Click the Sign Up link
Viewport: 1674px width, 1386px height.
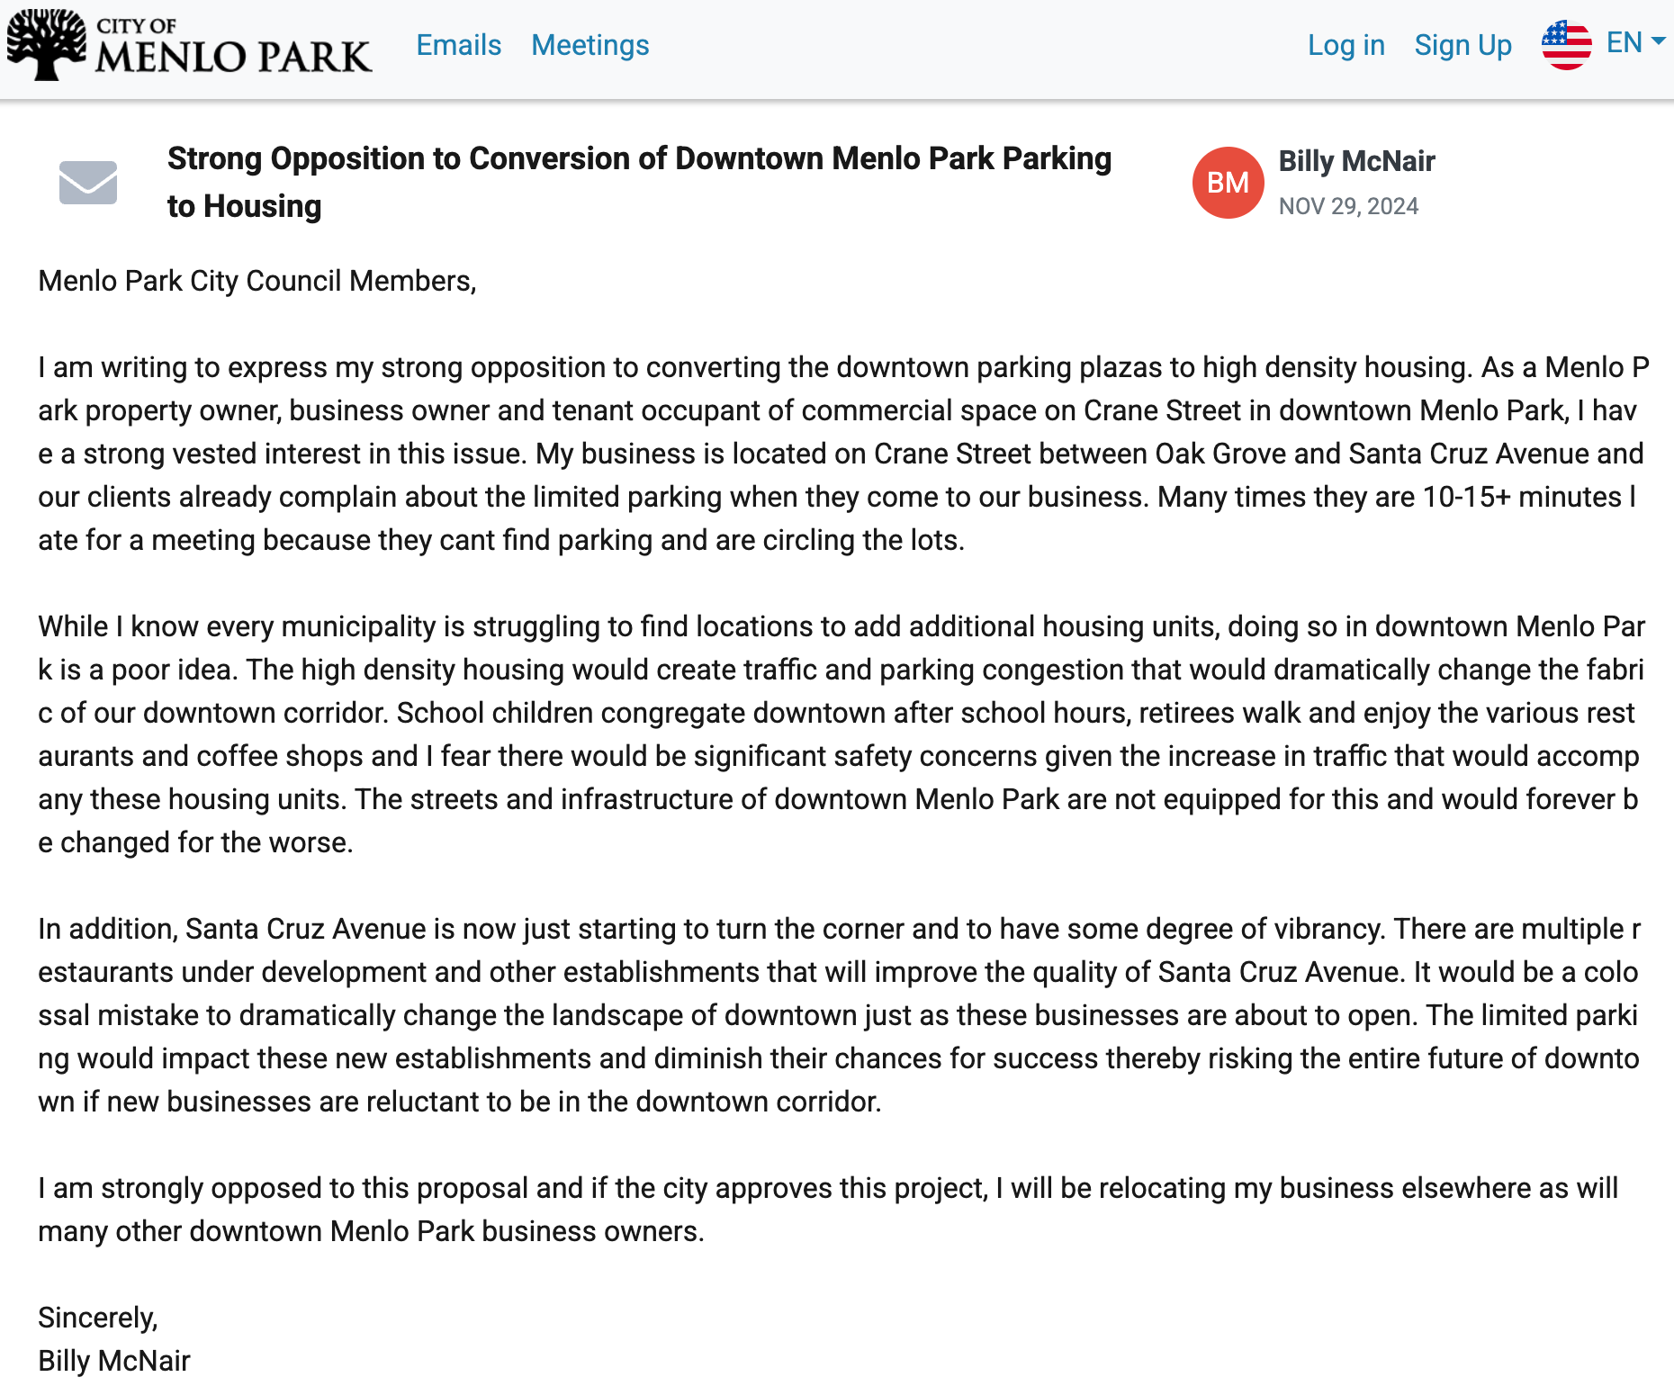(1462, 45)
